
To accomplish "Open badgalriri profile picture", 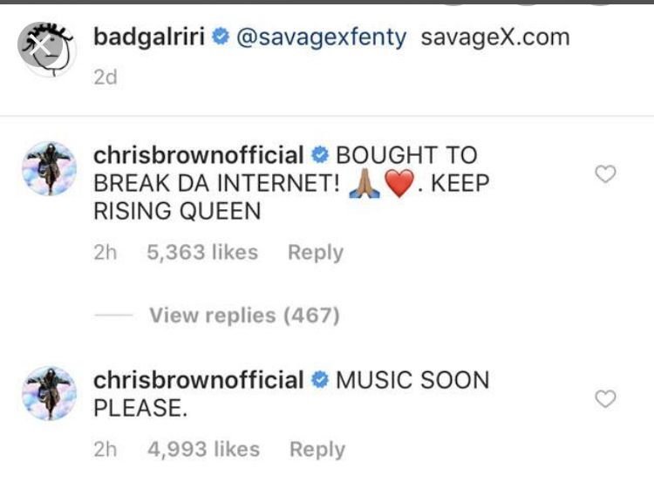I will (x=47, y=49).
